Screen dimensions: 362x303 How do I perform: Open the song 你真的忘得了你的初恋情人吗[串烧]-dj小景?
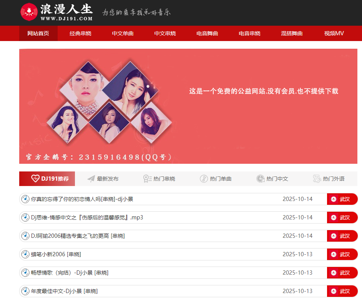(x=82, y=199)
